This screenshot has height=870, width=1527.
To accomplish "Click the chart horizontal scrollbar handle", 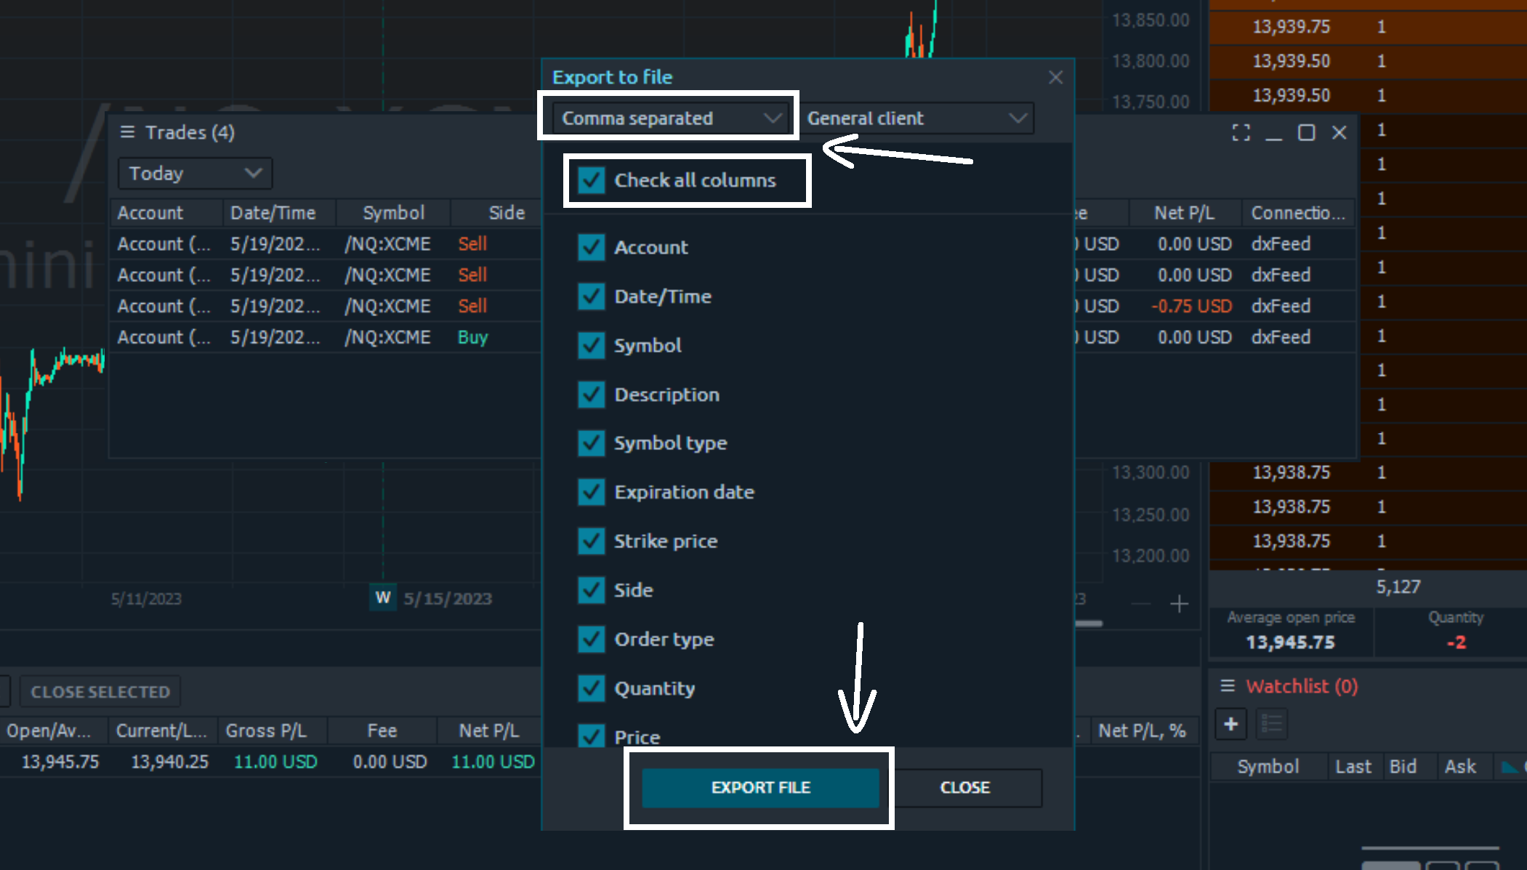I will click(1088, 624).
